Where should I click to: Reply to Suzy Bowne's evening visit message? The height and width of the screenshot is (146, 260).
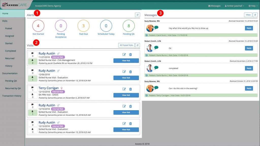coord(249,88)
